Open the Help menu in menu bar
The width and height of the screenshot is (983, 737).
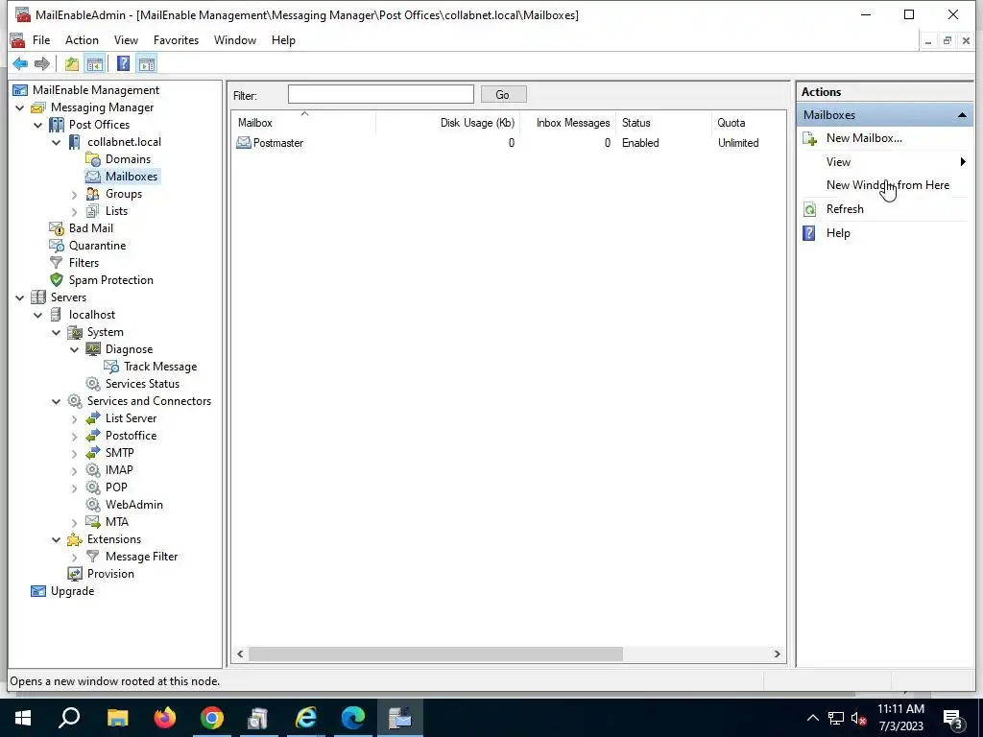click(283, 40)
